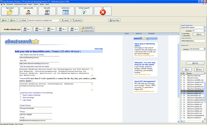Use profile No. 4 contents

(62, 29)
